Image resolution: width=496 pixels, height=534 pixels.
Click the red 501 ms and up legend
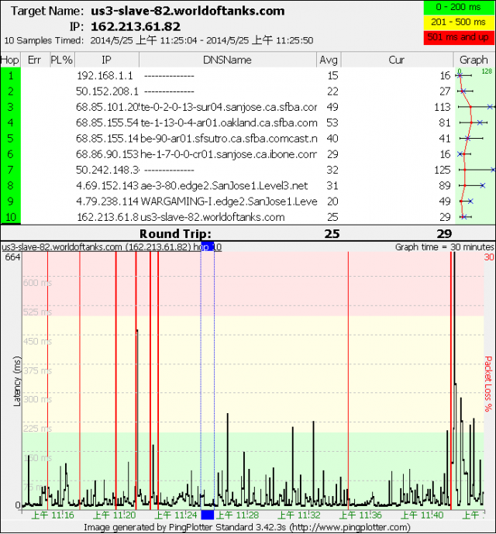(x=459, y=37)
